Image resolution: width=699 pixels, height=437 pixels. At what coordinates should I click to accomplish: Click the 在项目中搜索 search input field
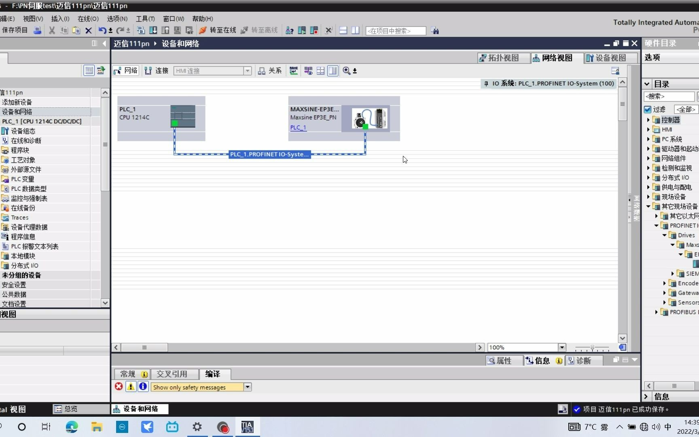pos(396,31)
